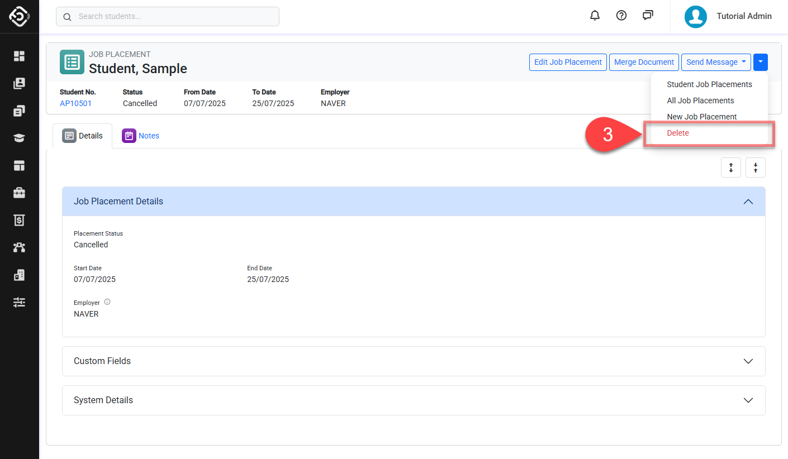Click the Edit Job Placement button
Image resolution: width=788 pixels, height=459 pixels.
[568, 62]
